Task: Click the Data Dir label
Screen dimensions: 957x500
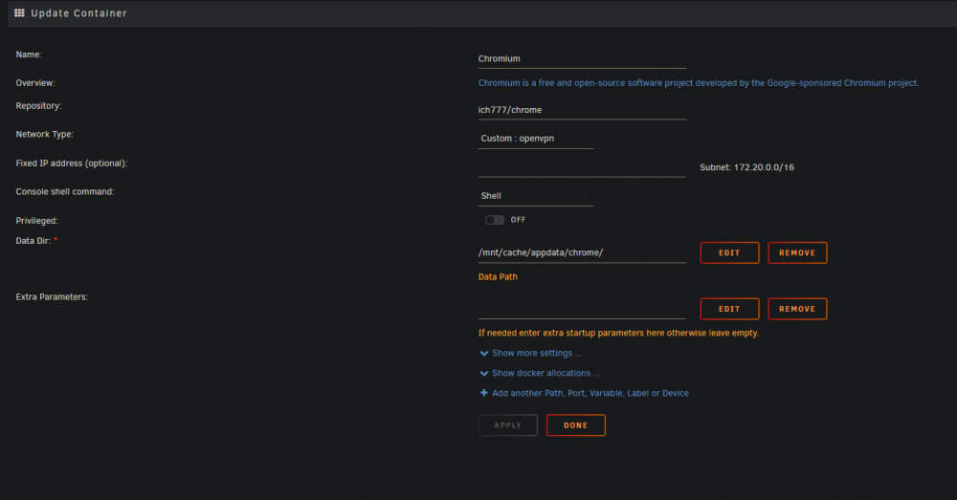Action: (33, 241)
